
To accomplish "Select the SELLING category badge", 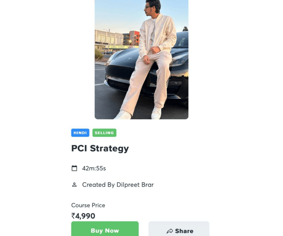I will point(104,133).
